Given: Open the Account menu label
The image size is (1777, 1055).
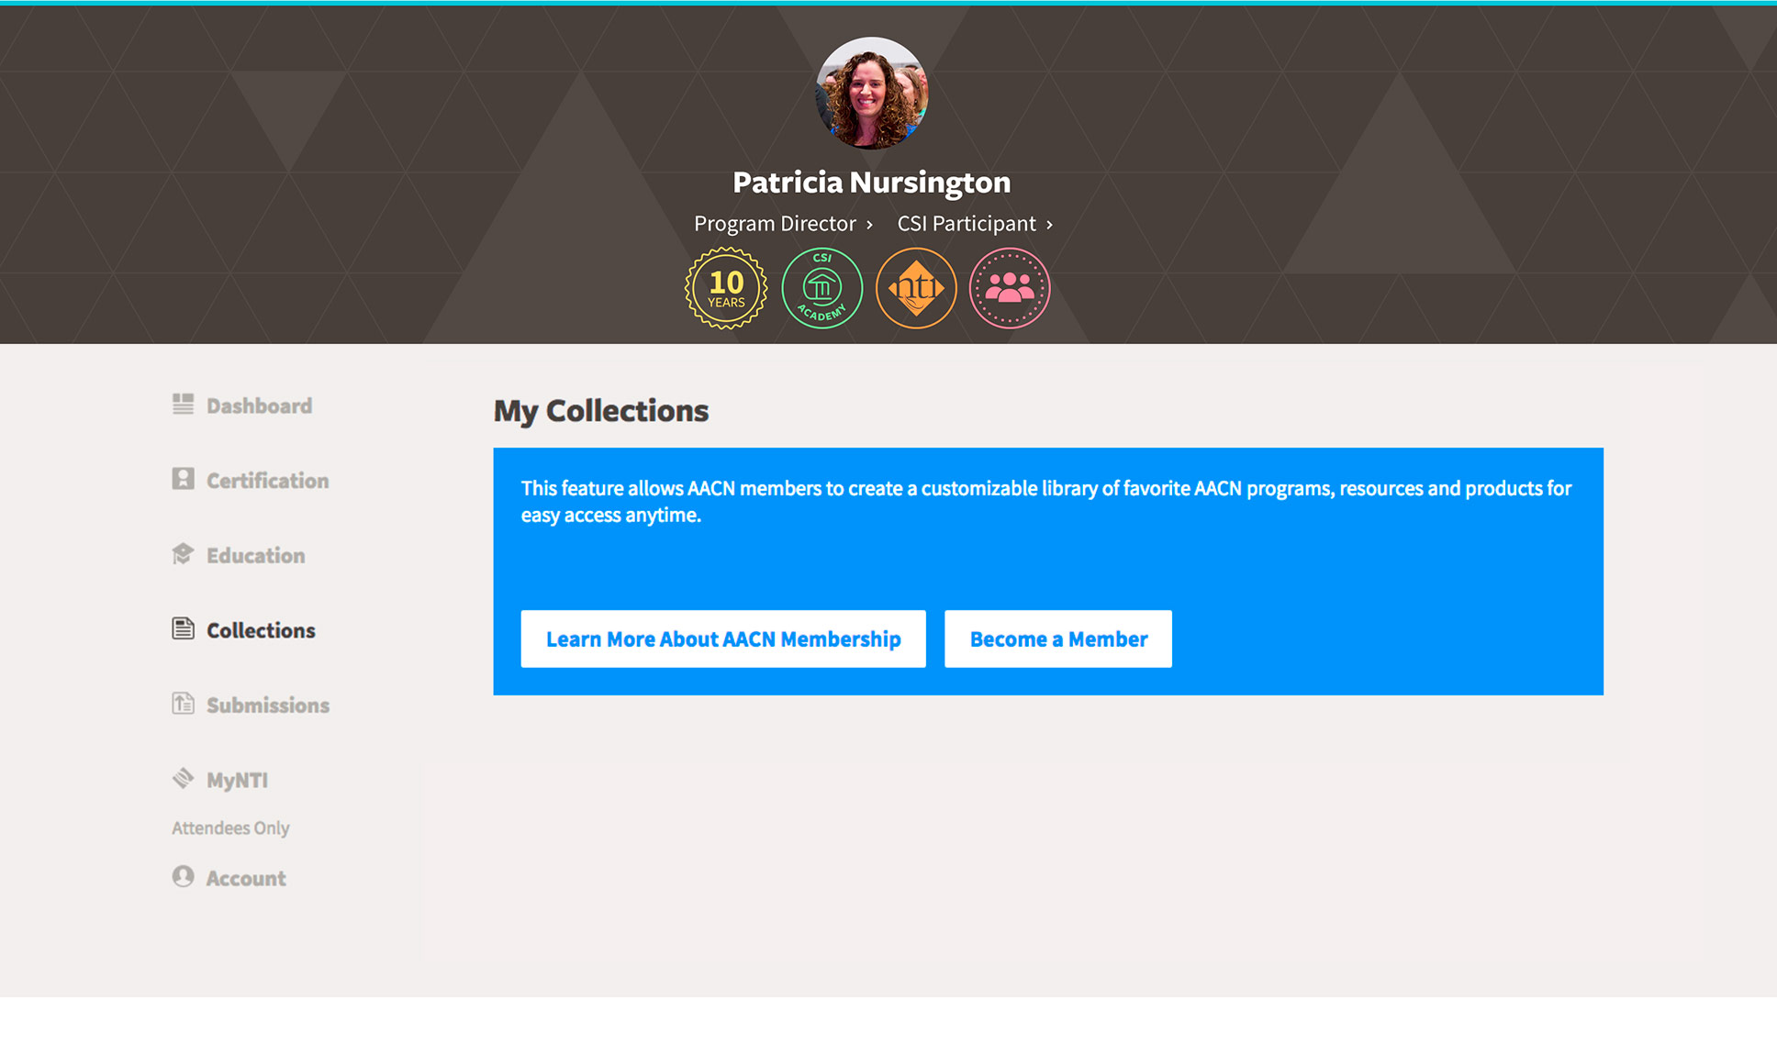Looking at the screenshot, I should [246, 879].
